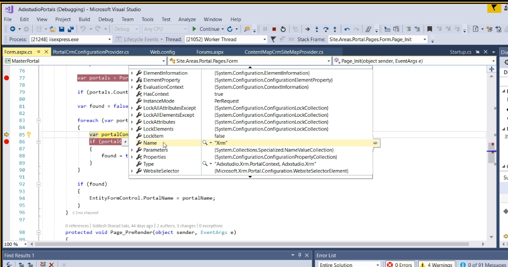The height and width of the screenshot is (267, 508).
Task: Click the Undo arrow in toolbar
Action: [x=83, y=29]
